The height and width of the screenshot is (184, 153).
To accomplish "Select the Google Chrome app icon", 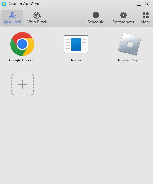I will tap(22, 44).
